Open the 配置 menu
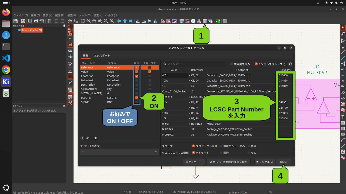The image size is (346, 194). click(x=60, y=15)
